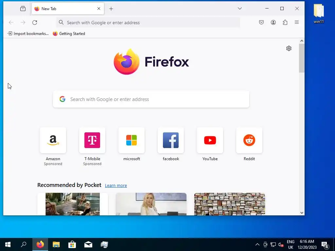Open the Pocket story with blonde woman

151,204
